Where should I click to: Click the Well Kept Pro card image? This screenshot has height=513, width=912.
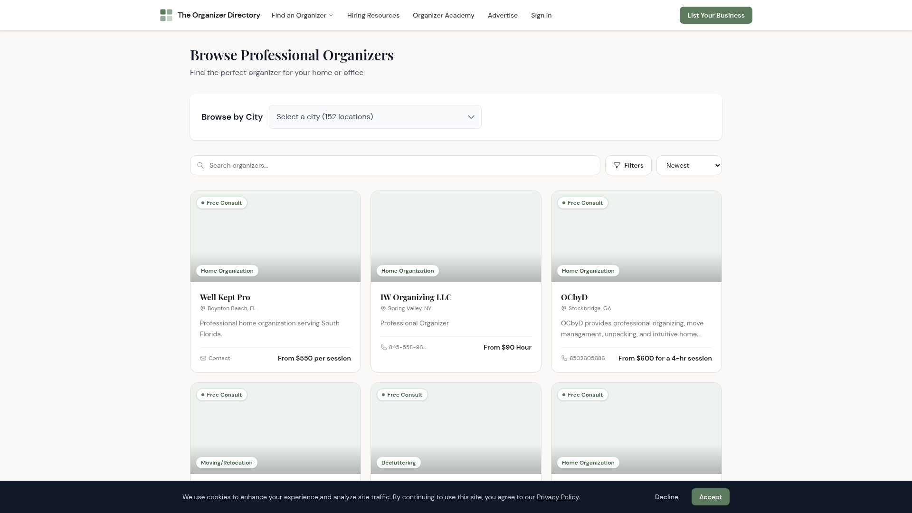(x=275, y=237)
